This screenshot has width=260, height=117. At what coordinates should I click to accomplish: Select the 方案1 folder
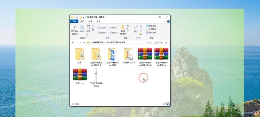tap(80, 56)
